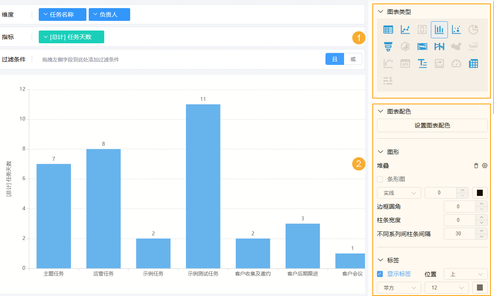
Task: Check the 条形图 checkbox
Action: [x=380, y=179]
